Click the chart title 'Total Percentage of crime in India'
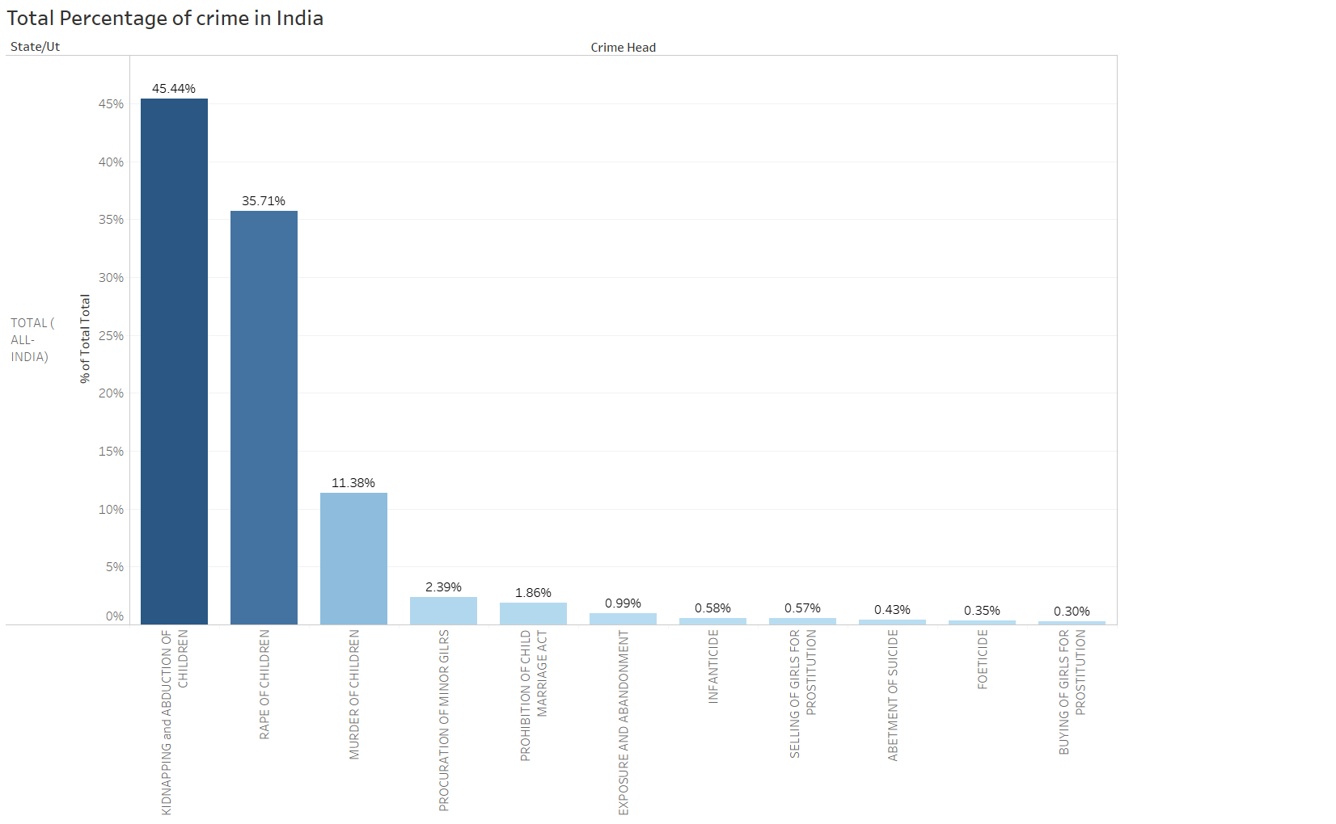The image size is (1336, 824). [x=165, y=19]
